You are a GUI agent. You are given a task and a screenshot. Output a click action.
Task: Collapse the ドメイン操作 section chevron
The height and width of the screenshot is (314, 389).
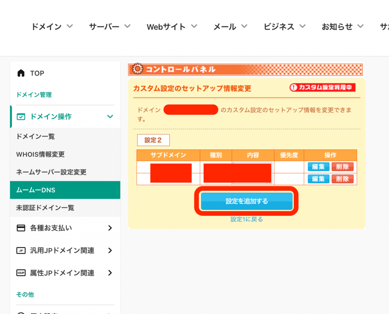click(x=111, y=117)
